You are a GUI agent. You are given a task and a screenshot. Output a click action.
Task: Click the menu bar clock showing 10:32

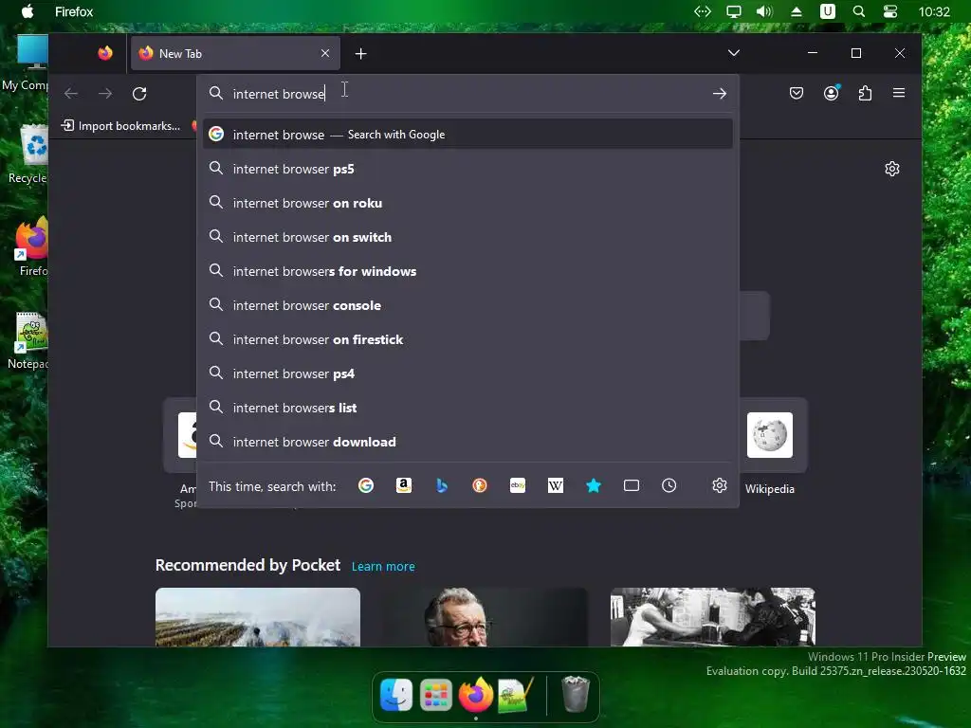(934, 11)
